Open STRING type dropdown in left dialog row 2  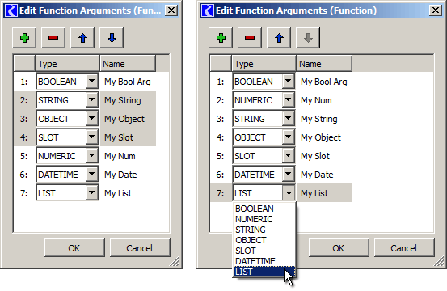click(92, 100)
